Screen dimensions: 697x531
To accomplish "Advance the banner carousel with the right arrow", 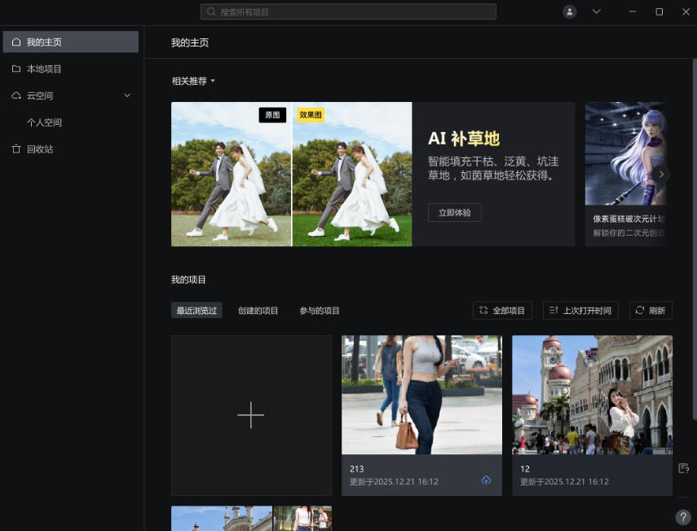I will click(661, 174).
